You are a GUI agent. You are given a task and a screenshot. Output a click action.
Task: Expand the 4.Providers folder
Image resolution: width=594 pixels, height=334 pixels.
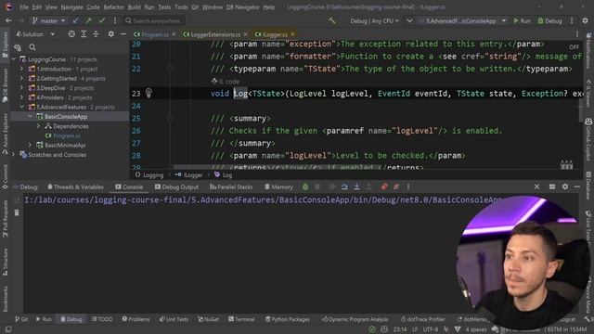(x=21, y=97)
